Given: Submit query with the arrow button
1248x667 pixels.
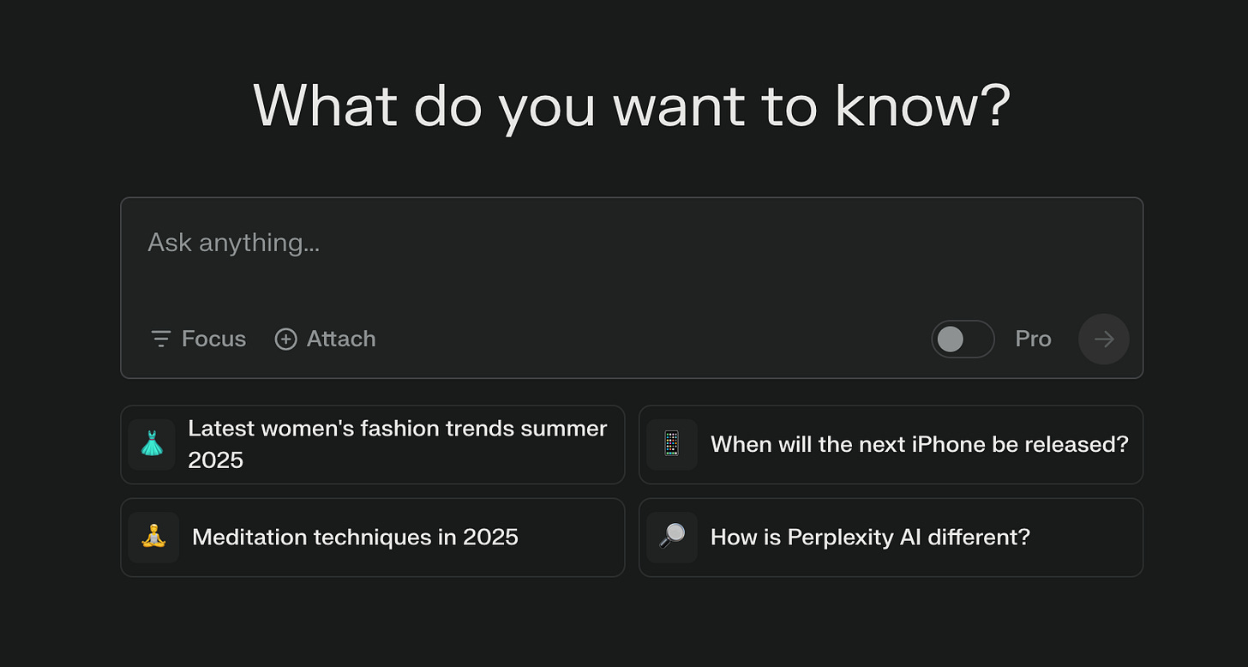Looking at the screenshot, I should pos(1103,339).
